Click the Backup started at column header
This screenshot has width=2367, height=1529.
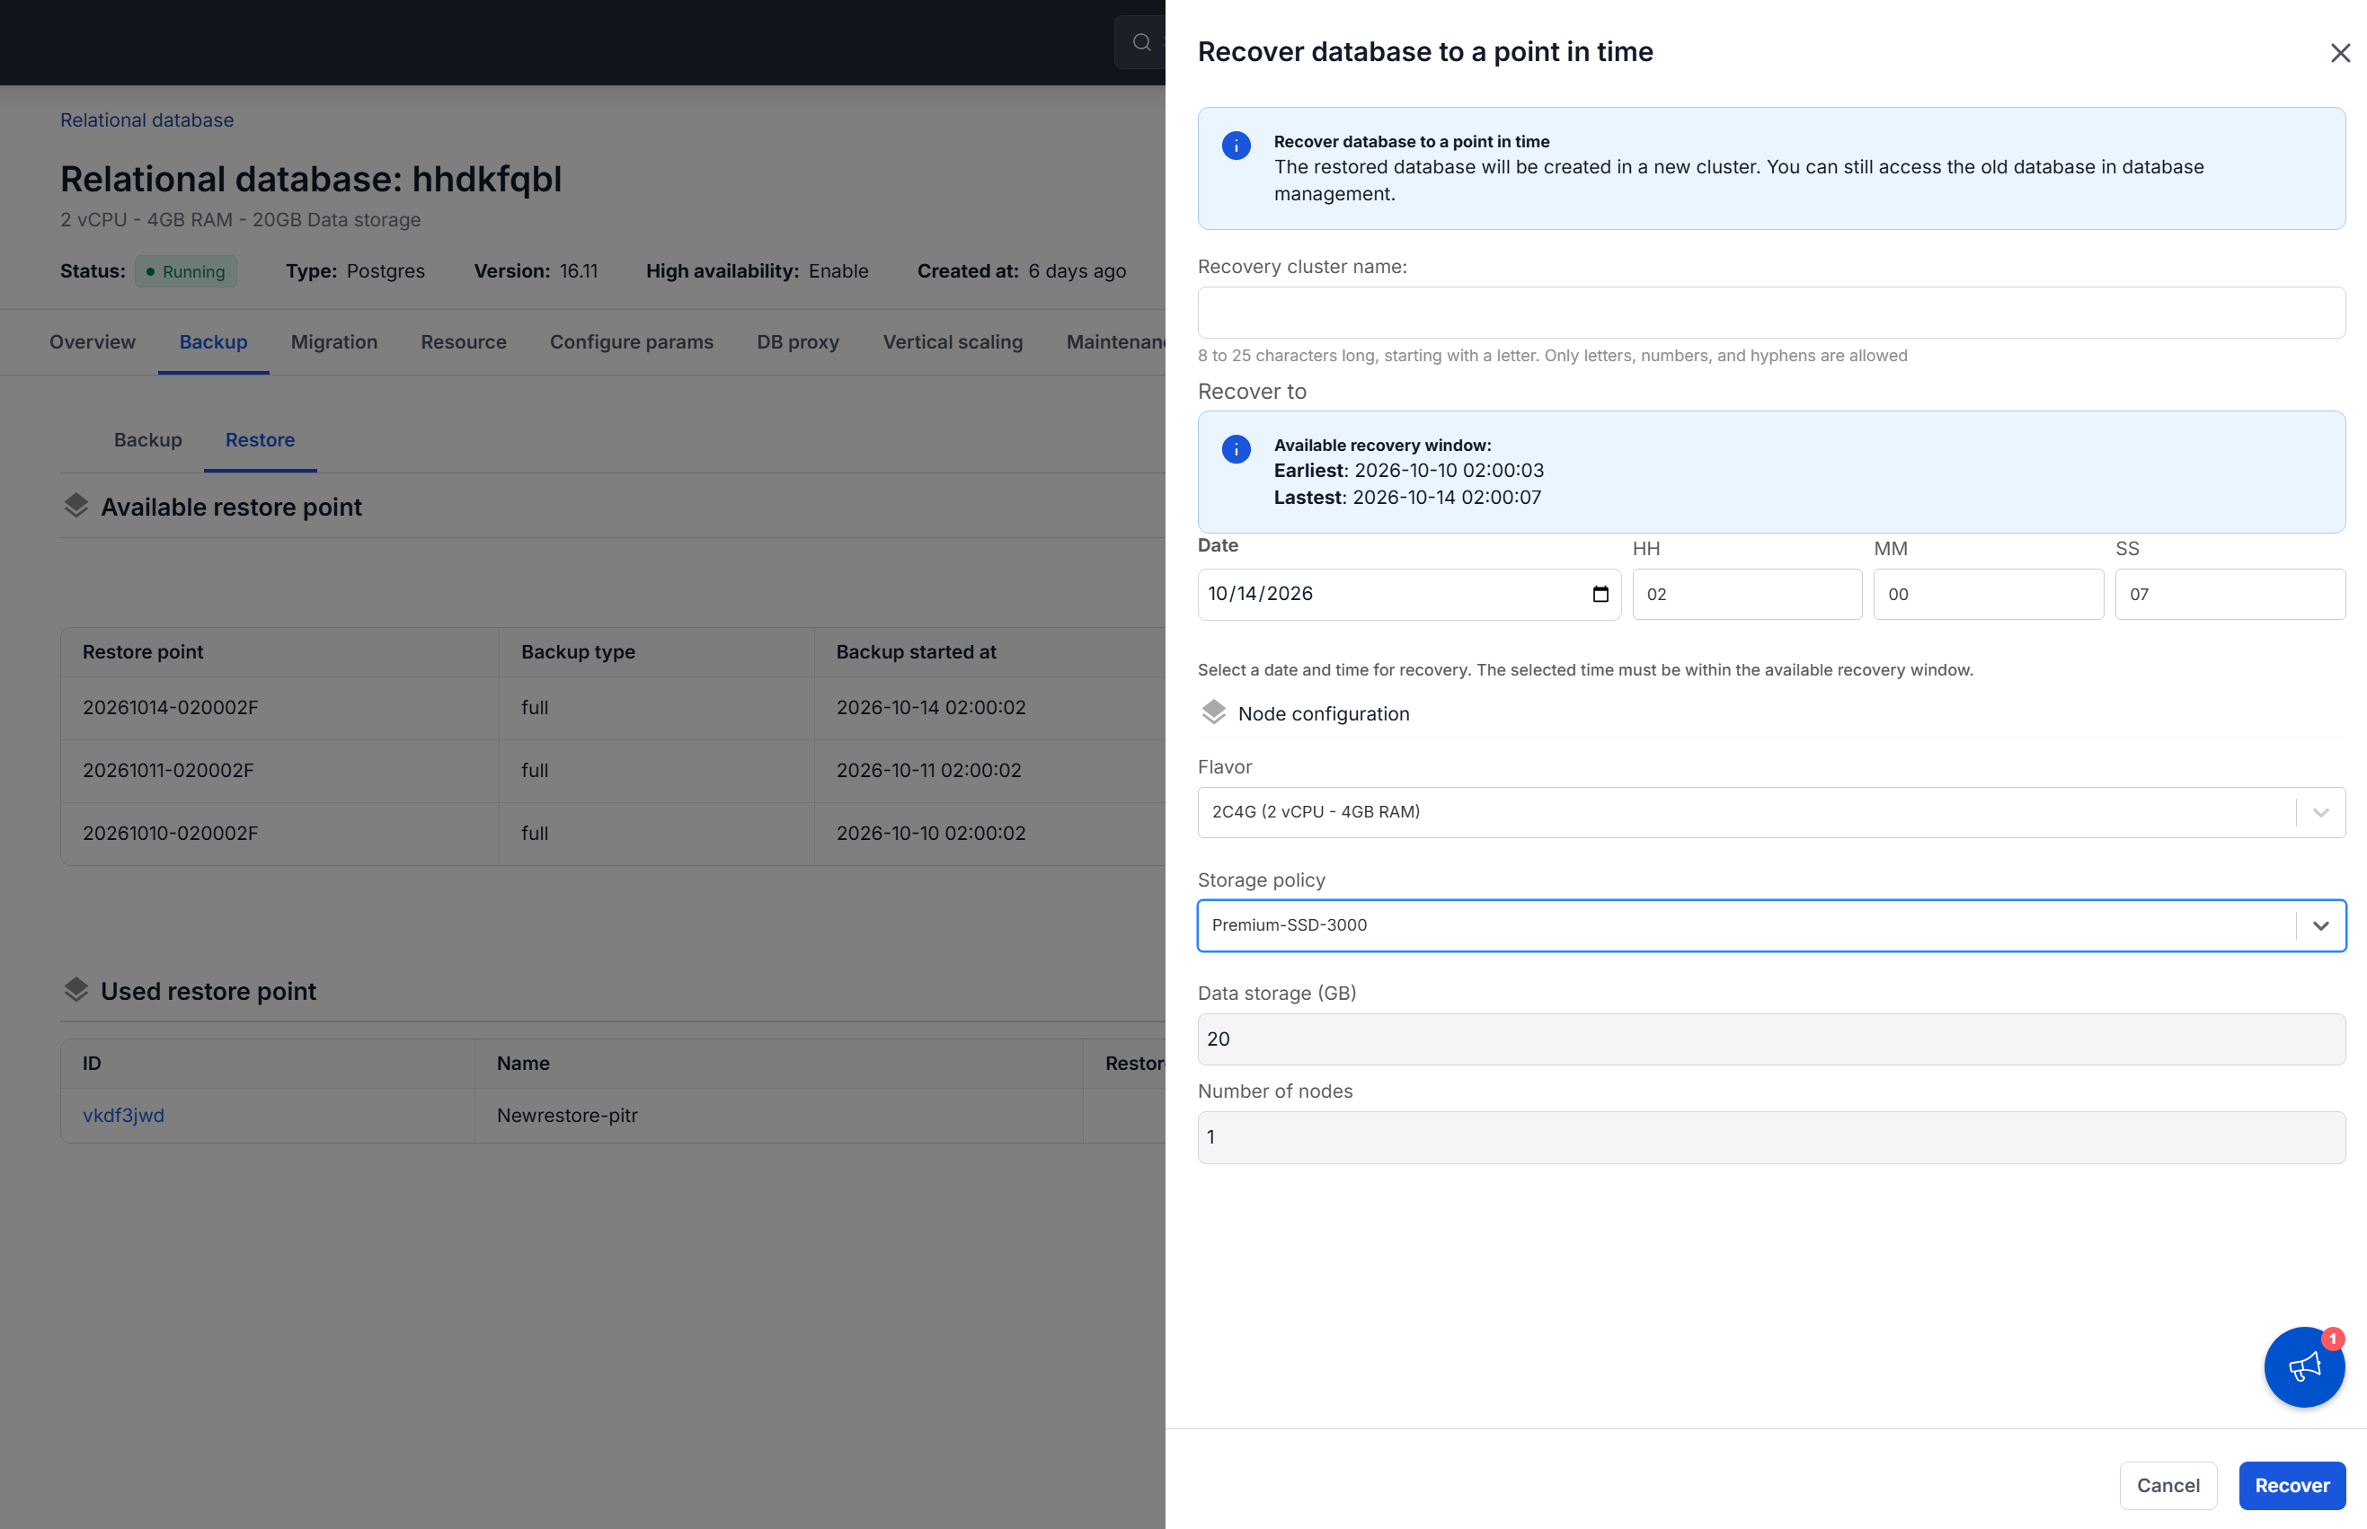[x=916, y=651]
